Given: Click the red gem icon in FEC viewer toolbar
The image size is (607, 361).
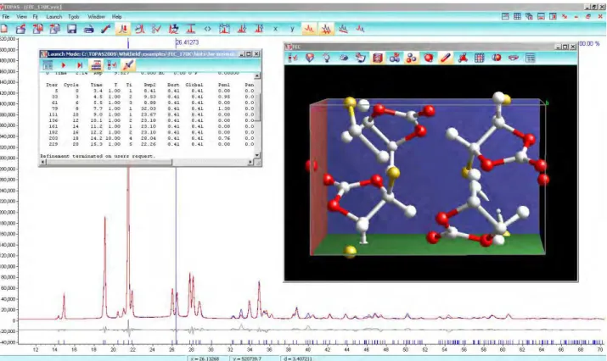Looking at the screenshot, I should tap(310, 58).
